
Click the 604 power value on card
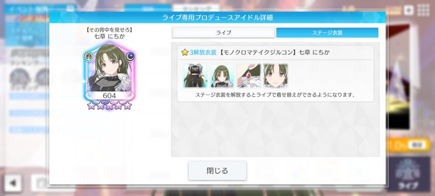click(x=109, y=96)
